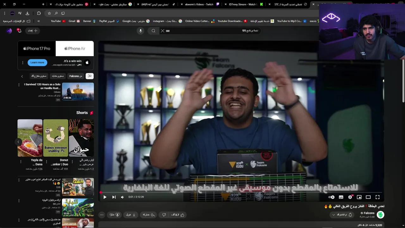Viewport: 405px width, 228px height.
Task: Open the 'حيوان' short thumbnail
Action: [x=81, y=138]
